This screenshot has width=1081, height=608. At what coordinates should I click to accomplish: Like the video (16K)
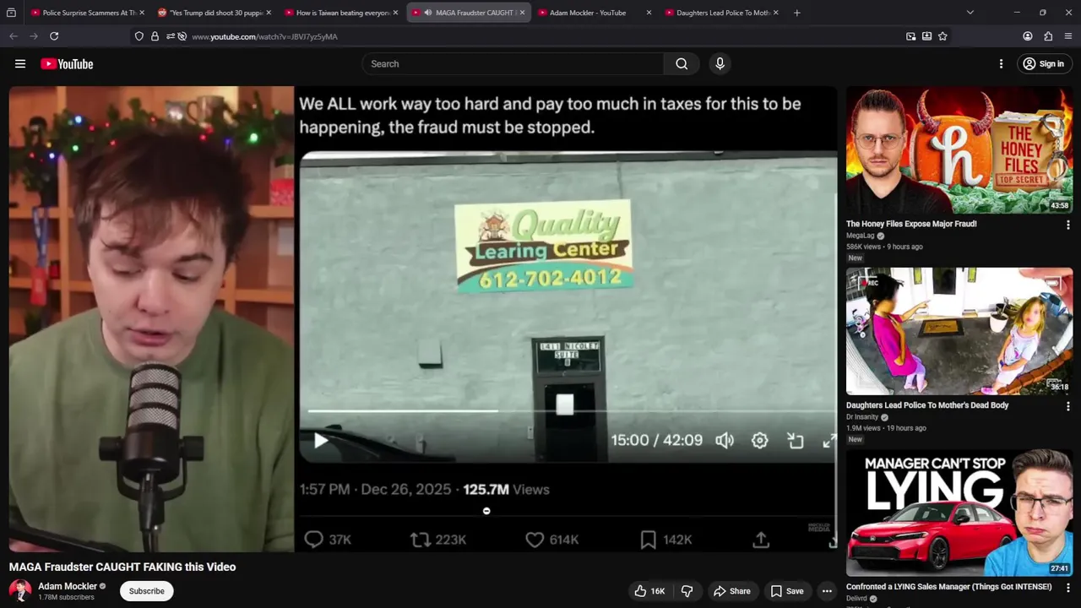coord(649,591)
